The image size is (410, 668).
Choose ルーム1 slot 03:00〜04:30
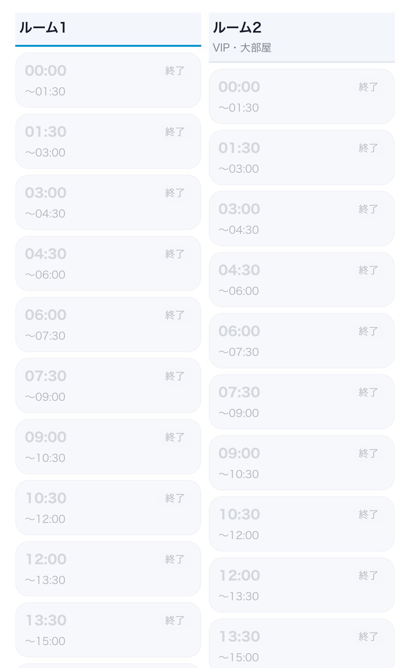(108, 202)
